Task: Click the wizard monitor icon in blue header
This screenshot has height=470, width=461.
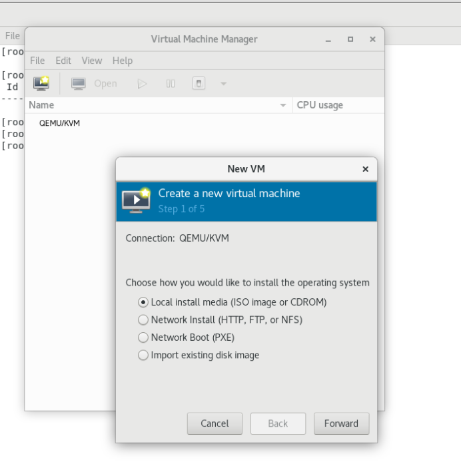Action: click(x=137, y=200)
